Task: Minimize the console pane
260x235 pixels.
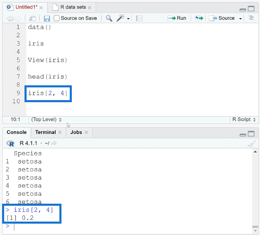Action: (243, 135)
